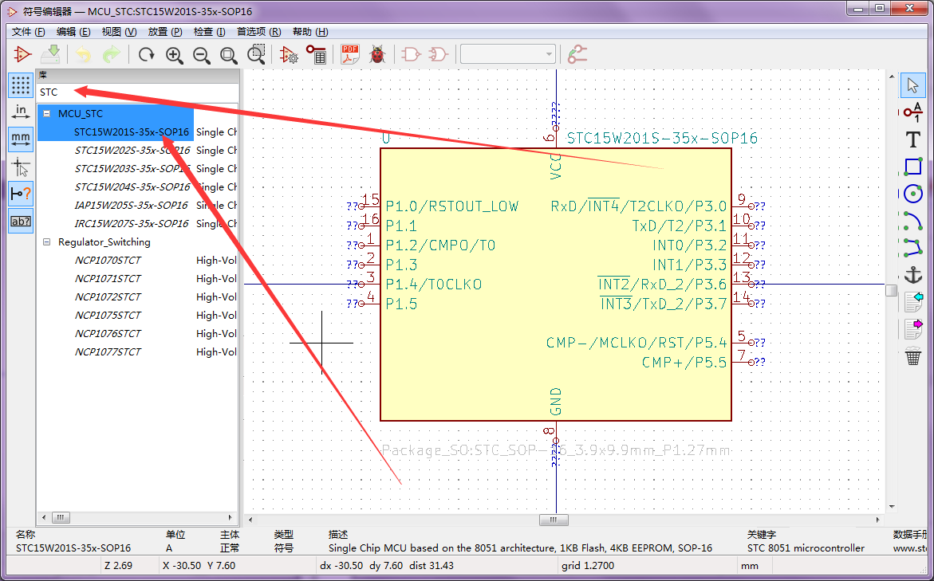
Task: Run the electrical rules check ladybug icon
Action: (377, 55)
